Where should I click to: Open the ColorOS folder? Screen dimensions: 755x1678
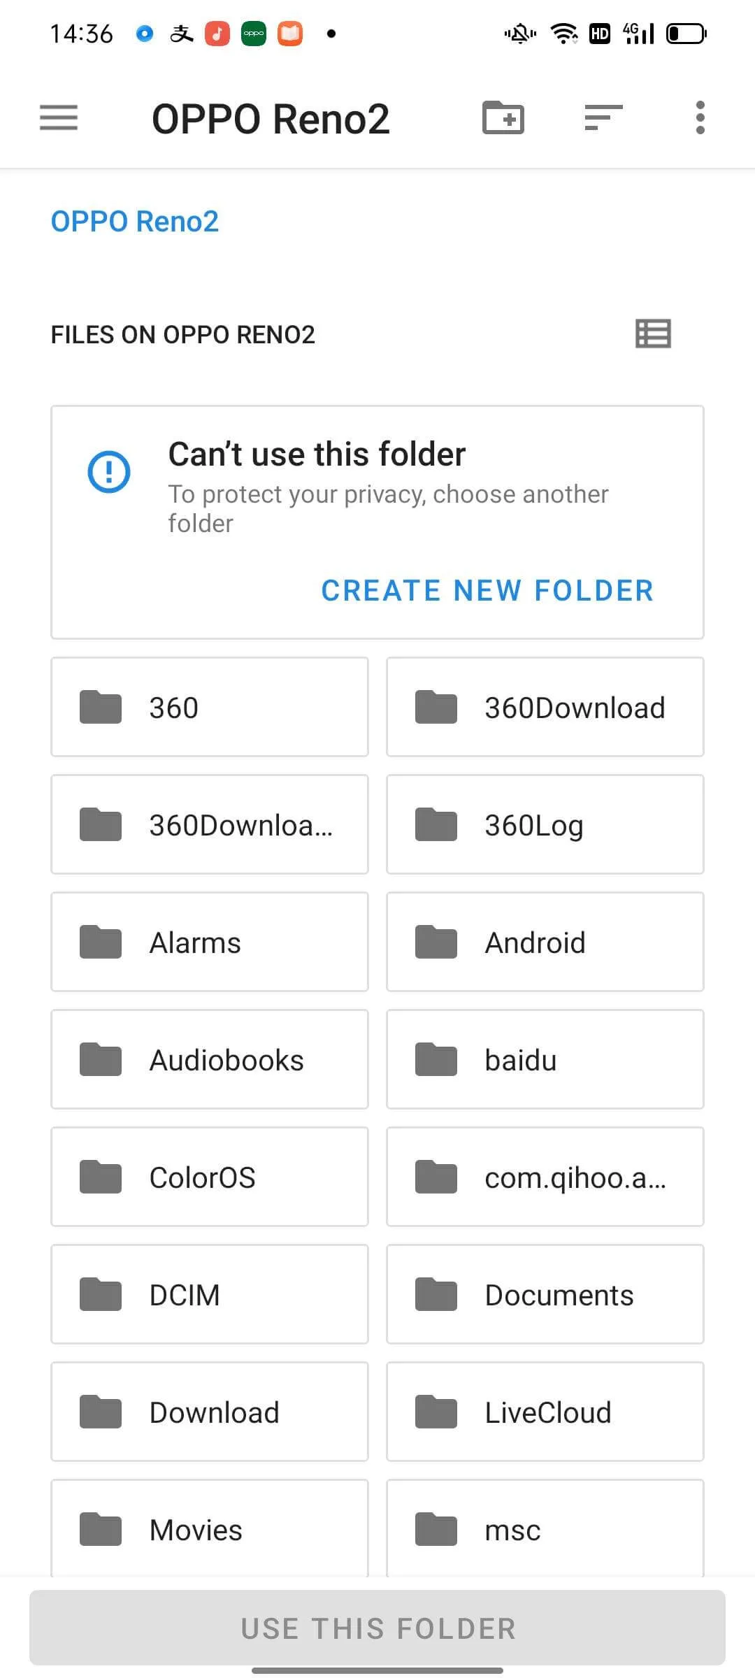coord(210,1177)
